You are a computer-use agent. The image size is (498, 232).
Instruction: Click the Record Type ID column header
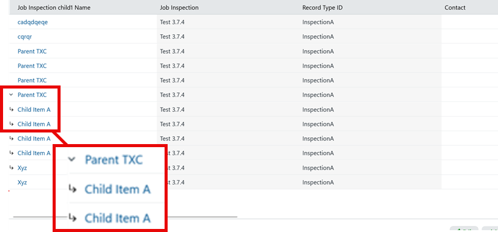(322, 7)
